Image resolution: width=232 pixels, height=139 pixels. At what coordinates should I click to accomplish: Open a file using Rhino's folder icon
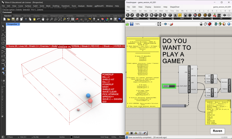pyautogui.click(x=9, y=19)
